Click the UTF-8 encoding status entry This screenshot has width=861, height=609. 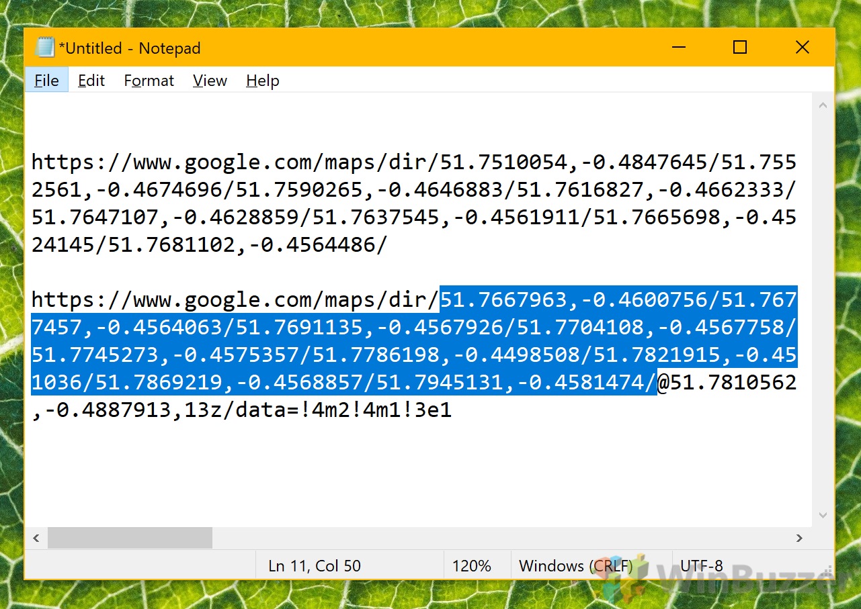click(x=702, y=566)
